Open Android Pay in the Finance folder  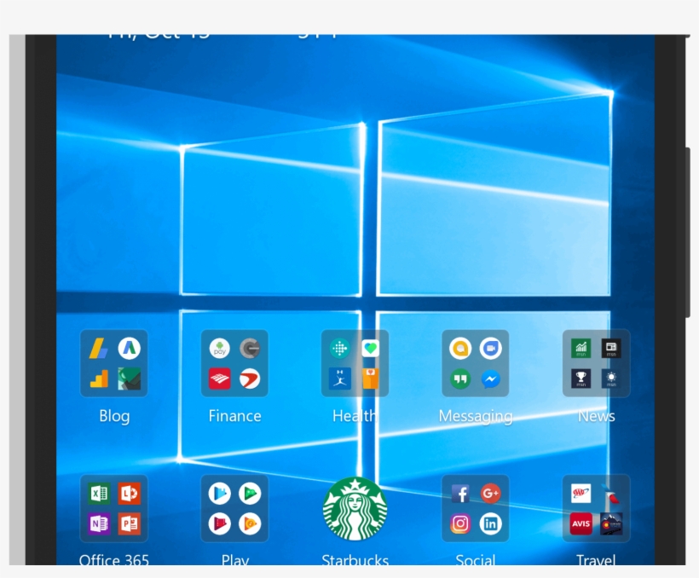click(219, 349)
